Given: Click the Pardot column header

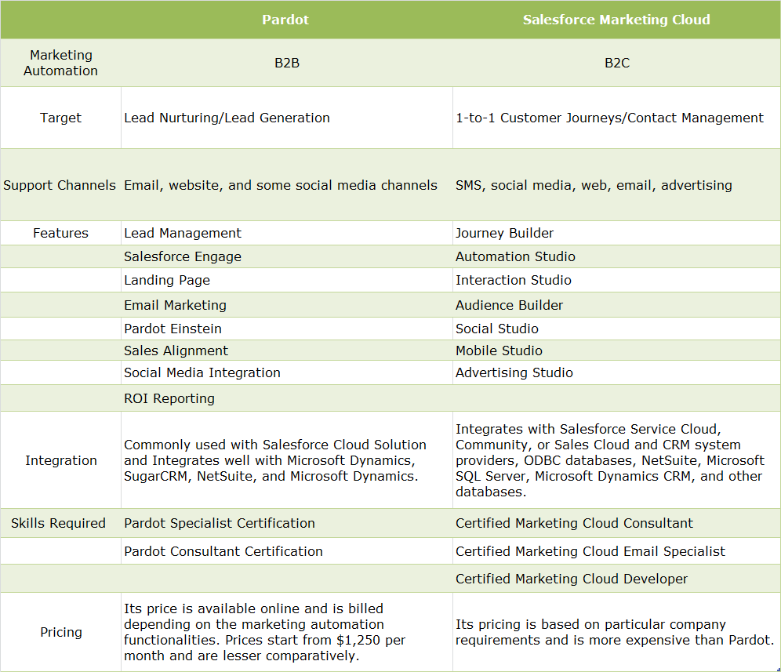Looking at the screenshot, I should (x=285, y=20).
